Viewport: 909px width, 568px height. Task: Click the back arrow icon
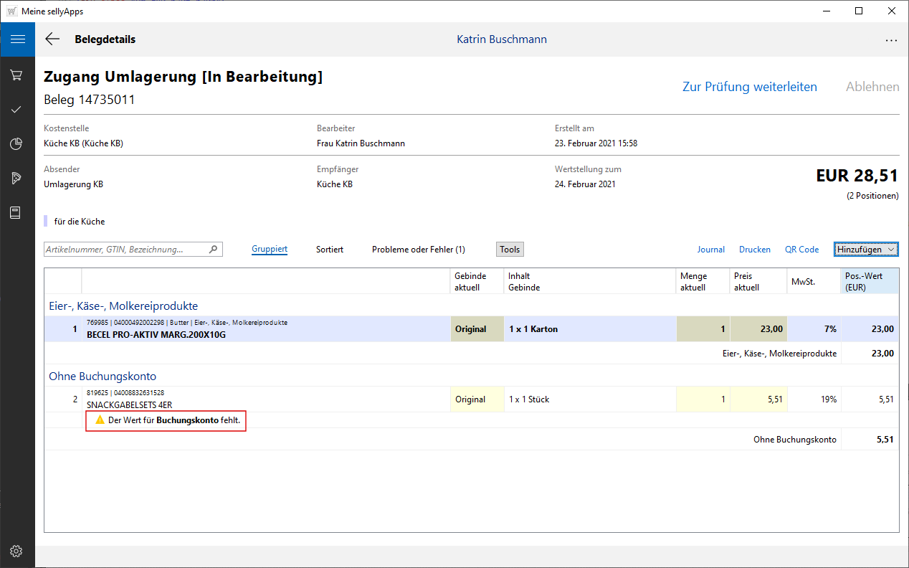coord(52,39)
